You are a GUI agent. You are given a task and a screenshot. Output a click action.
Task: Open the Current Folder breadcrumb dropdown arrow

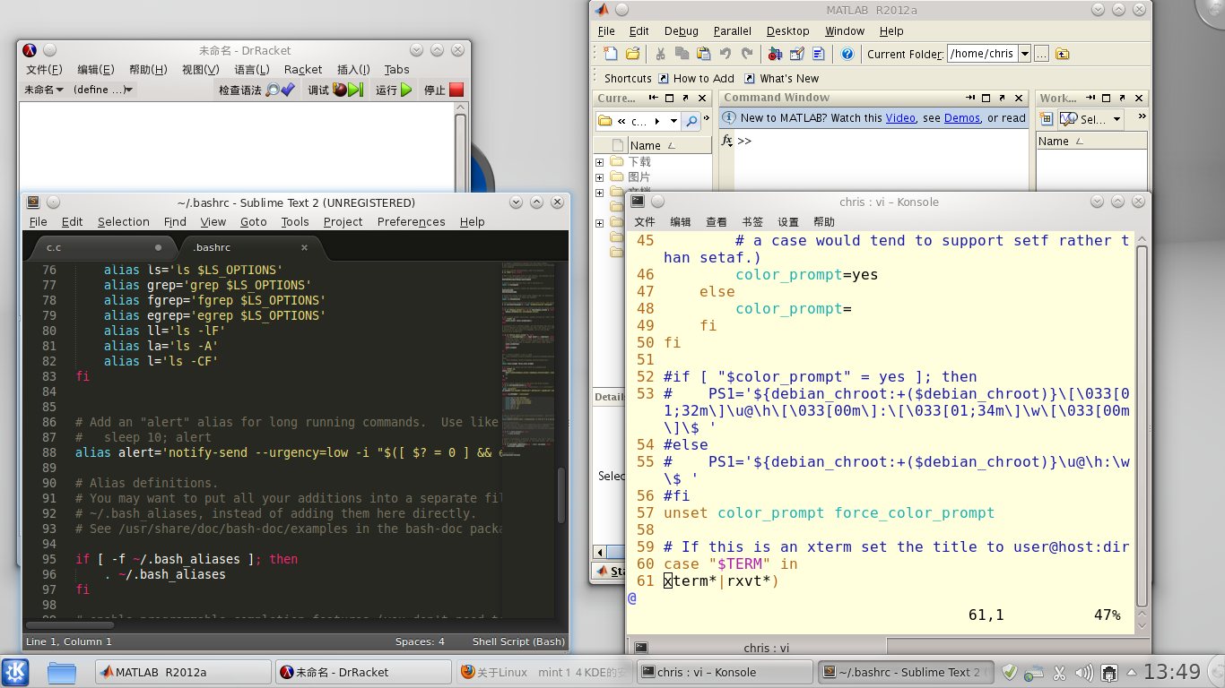[x=674, y=121]
